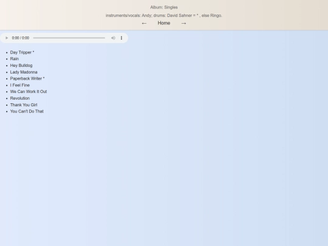Select the song I Feel Fine

pyautogui.click(x=20, y=85)
